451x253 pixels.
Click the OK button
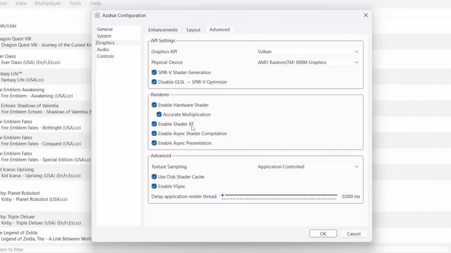(x=323, y=234)
